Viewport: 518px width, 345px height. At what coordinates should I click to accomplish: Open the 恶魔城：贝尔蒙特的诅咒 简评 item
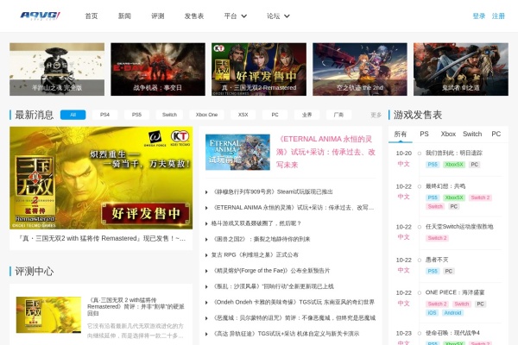pos(294,318)
